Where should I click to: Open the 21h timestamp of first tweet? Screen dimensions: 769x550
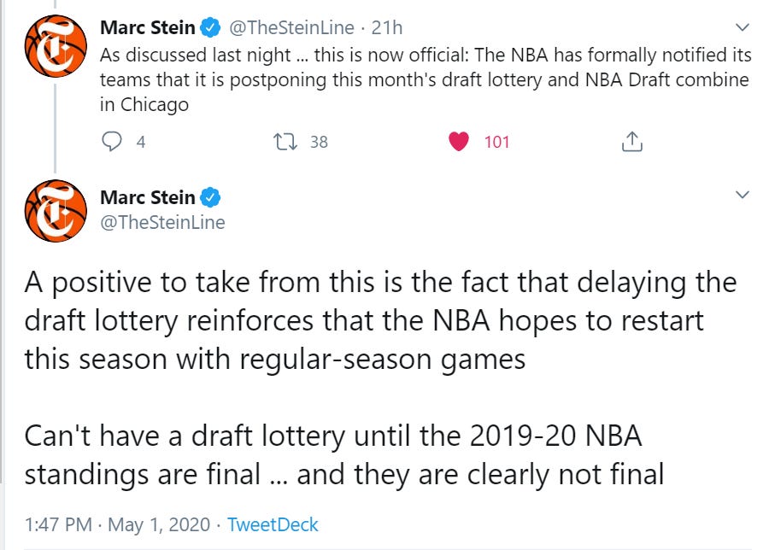coord(386,27)
